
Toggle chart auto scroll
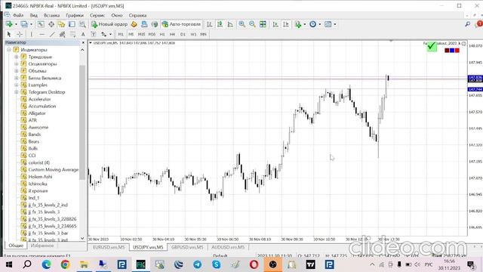[275, 24]
